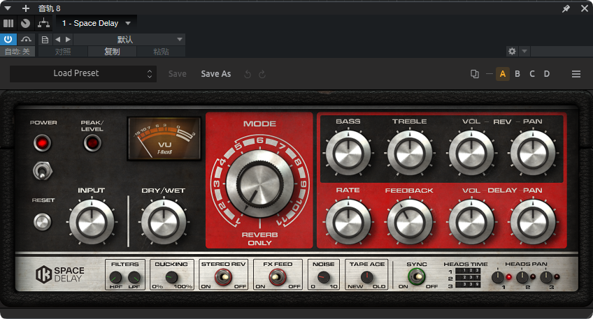Open the 1 - Space Delay plugin dropdown
The height and width of the screenshot is (319, 593).
pyautogui.click(x=96, y=24)
